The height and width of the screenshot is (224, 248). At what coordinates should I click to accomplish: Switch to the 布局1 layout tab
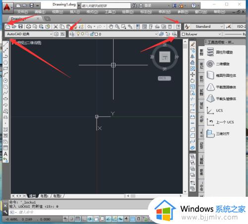(45, 196)
